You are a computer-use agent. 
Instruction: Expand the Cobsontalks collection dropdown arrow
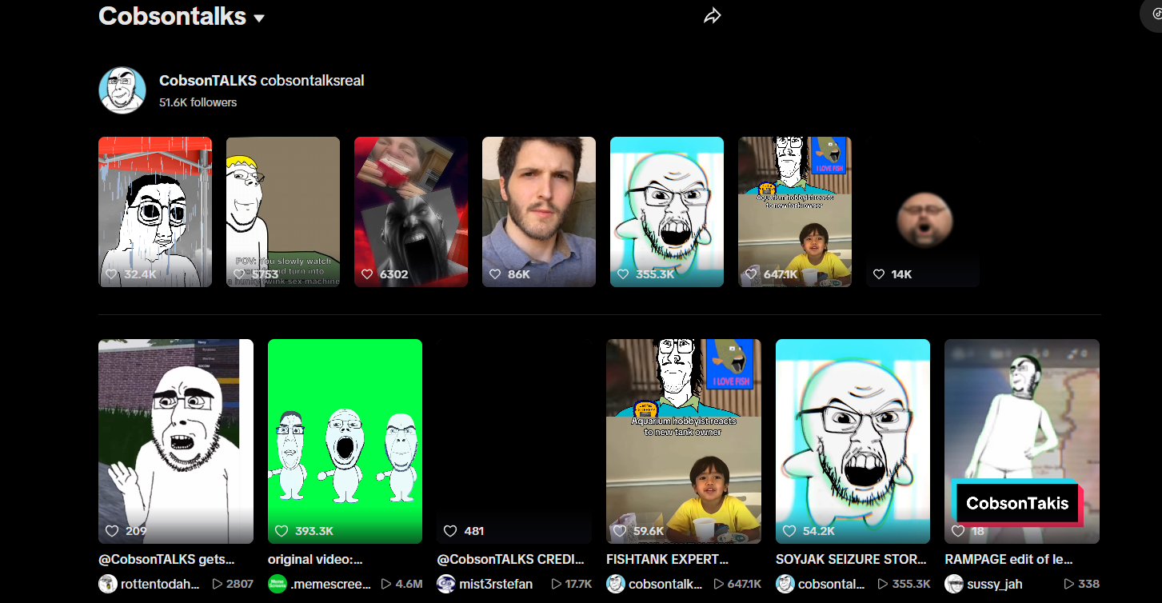coord(259,18)
